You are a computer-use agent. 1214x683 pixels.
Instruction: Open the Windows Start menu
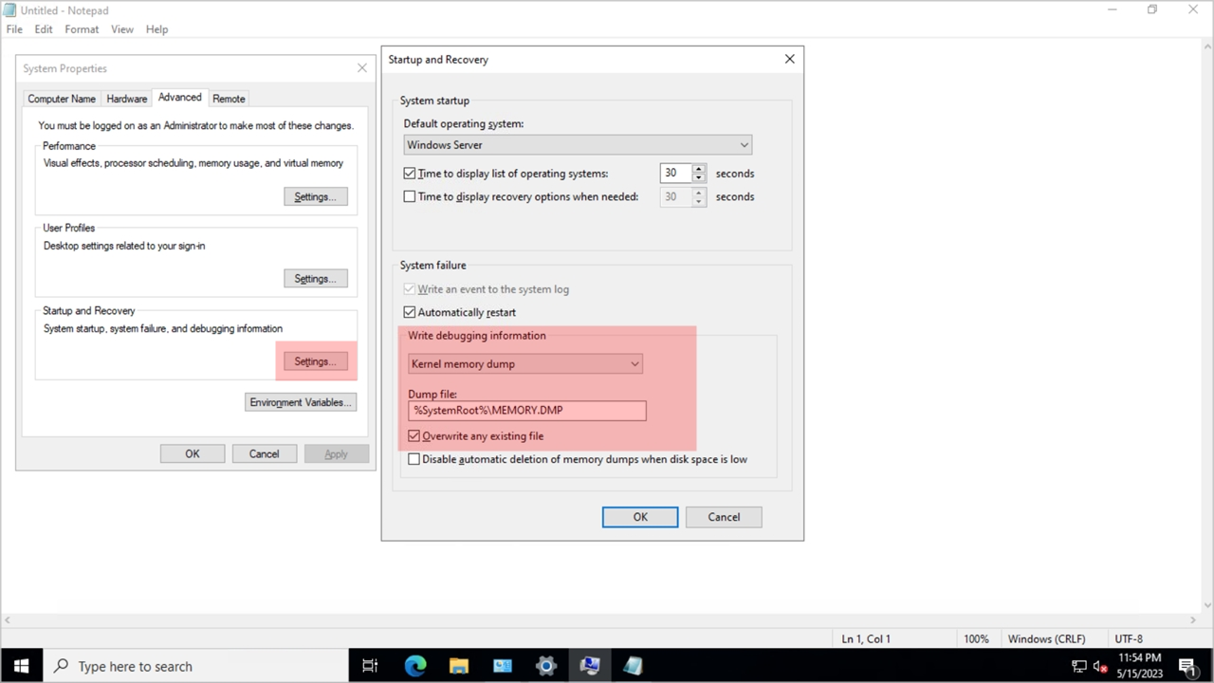21,666
